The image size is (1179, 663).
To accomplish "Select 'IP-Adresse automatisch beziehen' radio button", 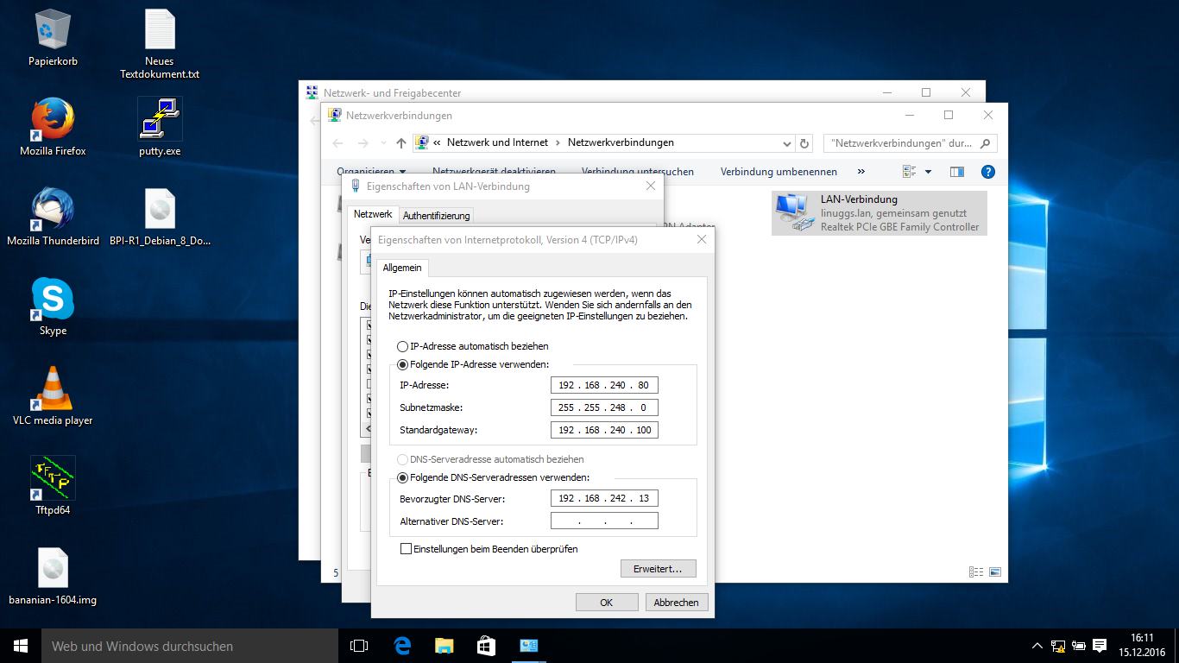I will 403,346.
